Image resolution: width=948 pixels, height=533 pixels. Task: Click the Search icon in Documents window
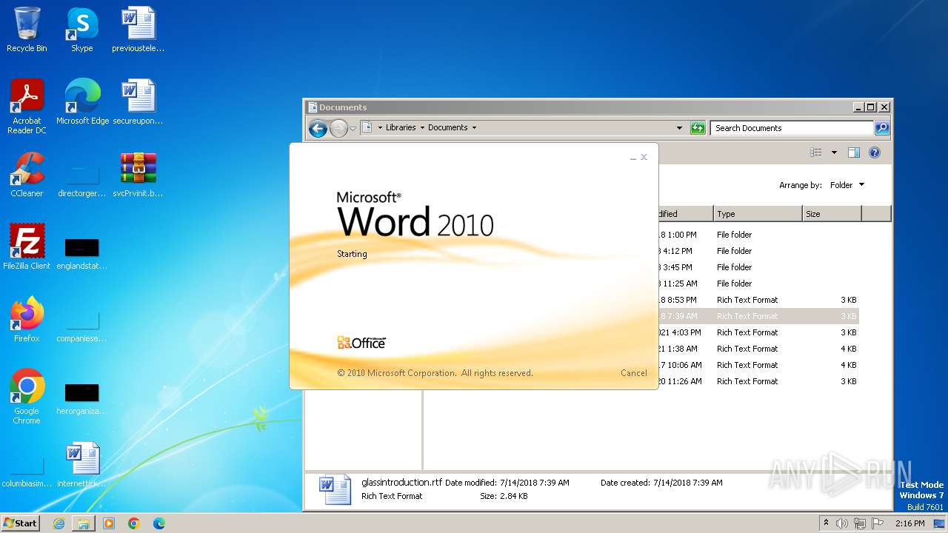coord(881,128)
